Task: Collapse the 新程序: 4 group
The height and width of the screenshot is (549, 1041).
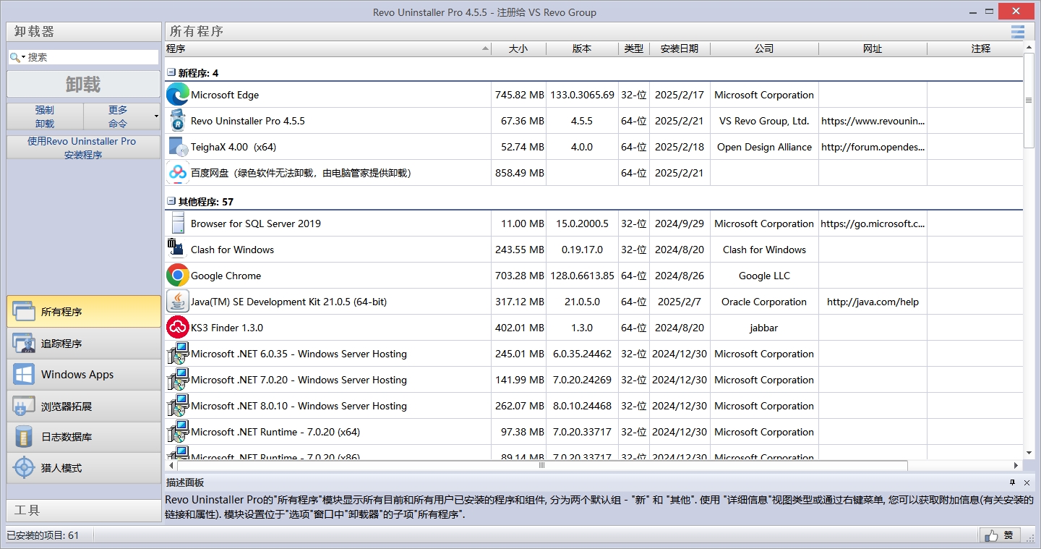Action: 171,73
